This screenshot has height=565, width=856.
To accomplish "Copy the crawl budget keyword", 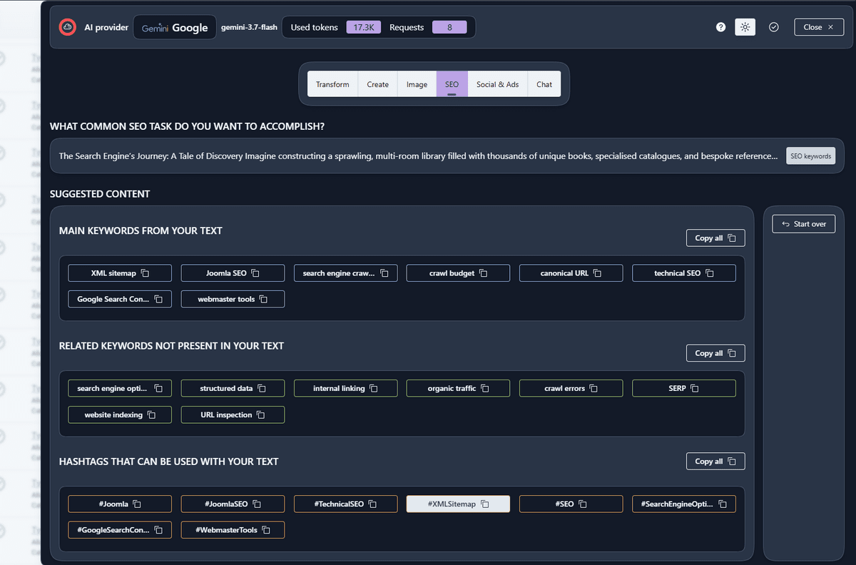I will [x=458, y=273].
